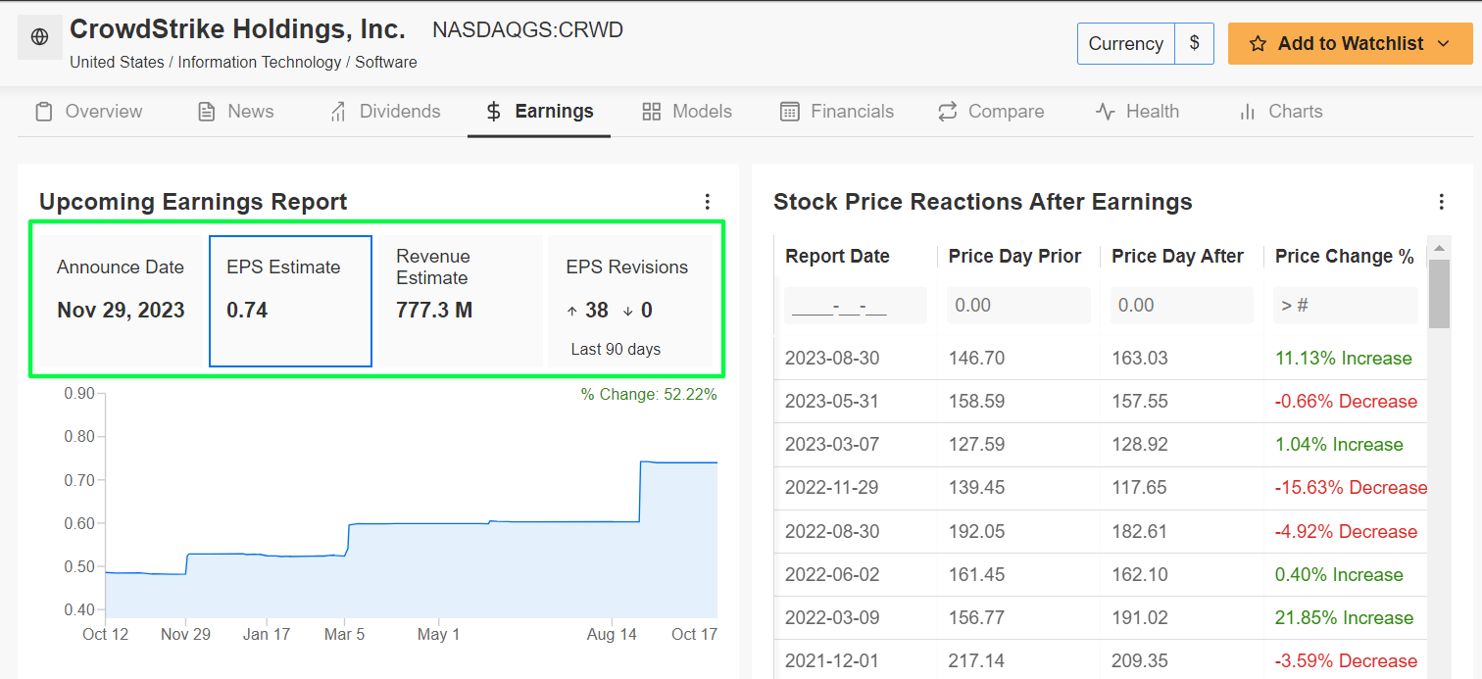Go to the Health tab
This screenshot has height=679, width=1482.
click(1137, 112)
